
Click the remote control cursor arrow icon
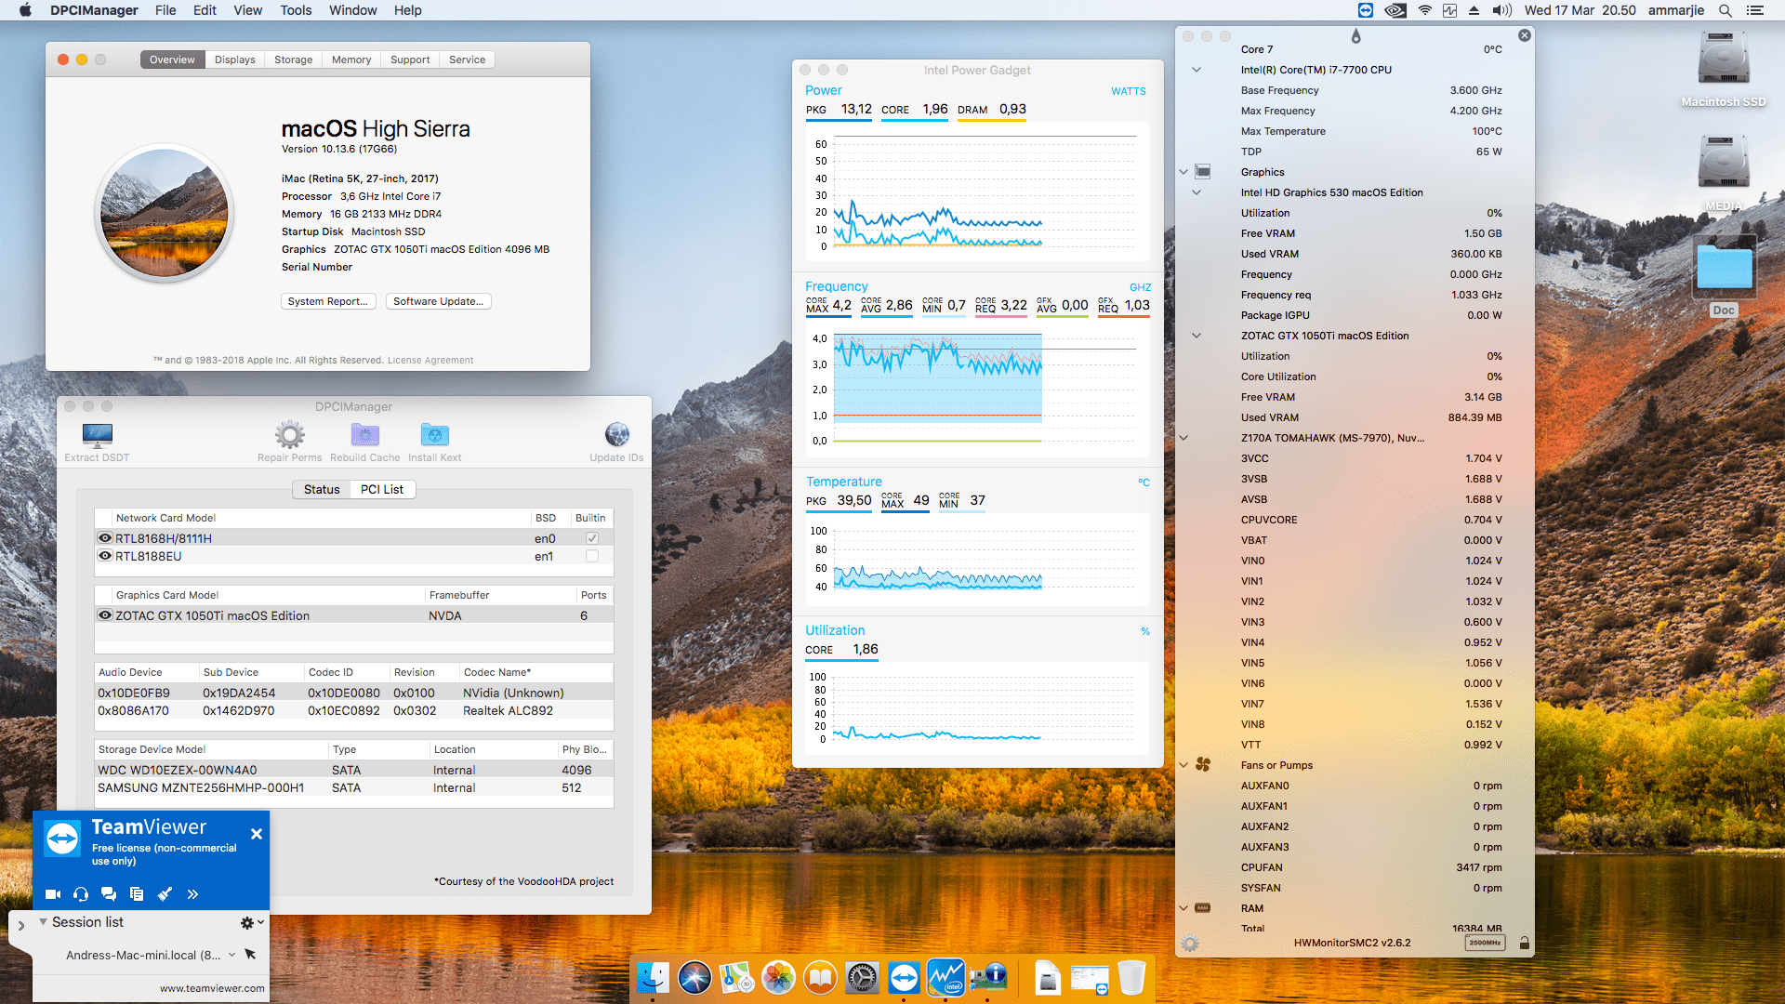250,954
